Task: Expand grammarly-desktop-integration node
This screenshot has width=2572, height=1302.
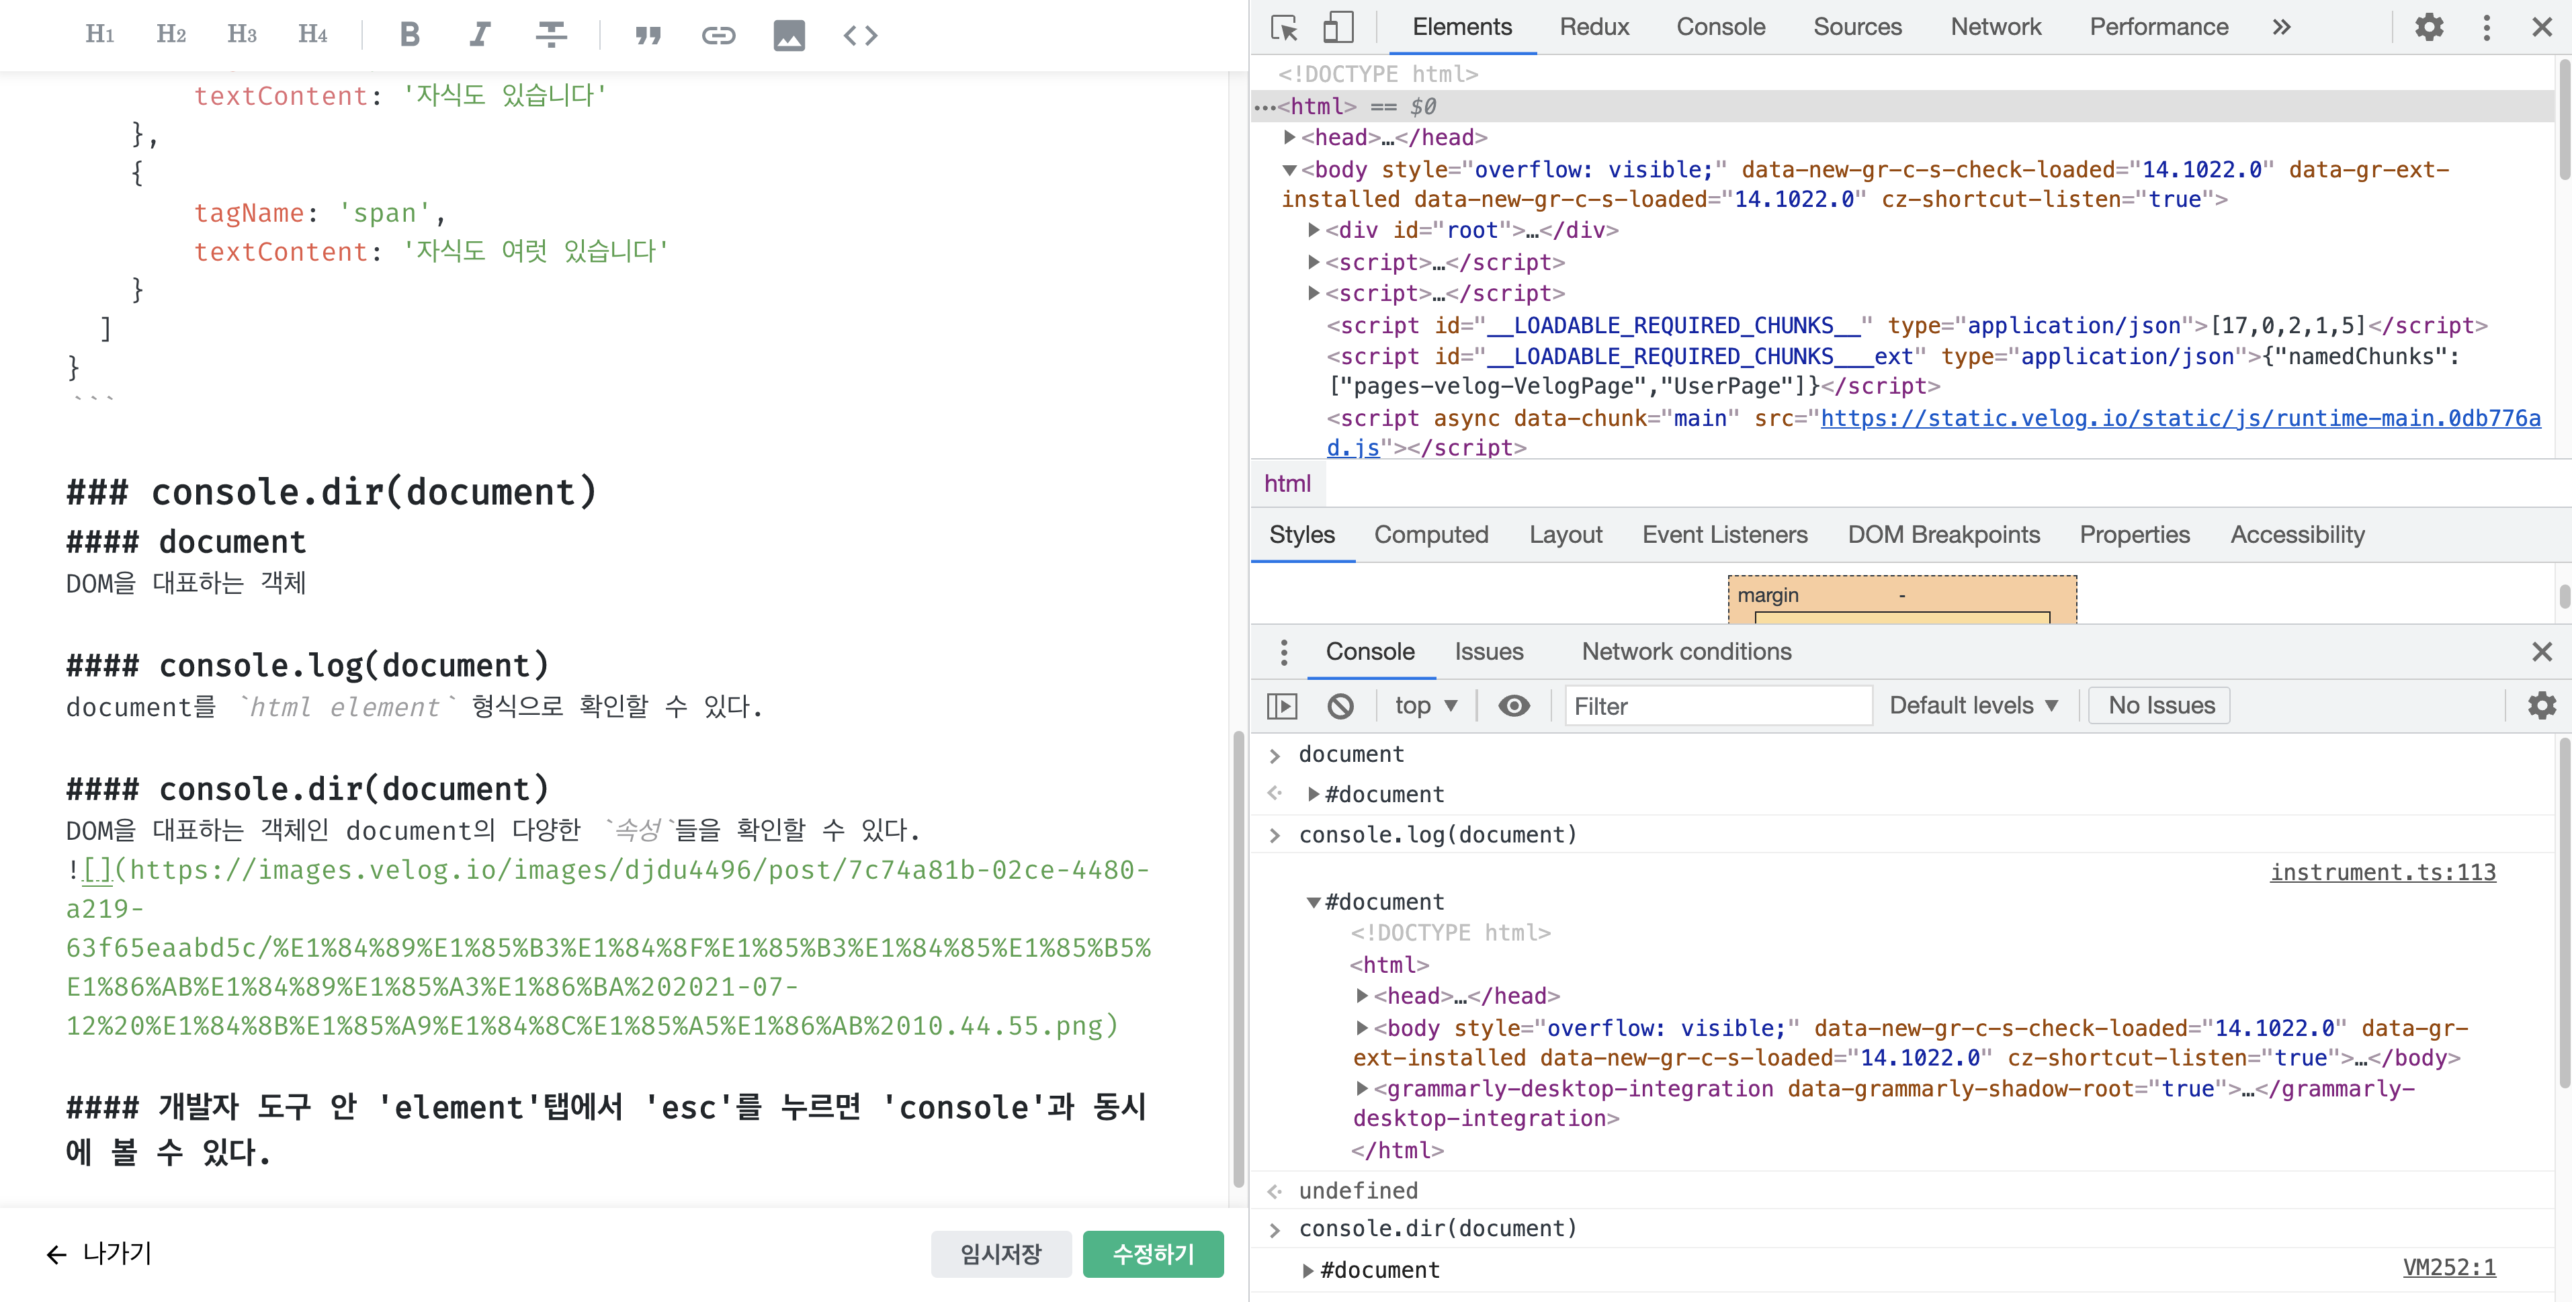Action: [1362, 1088]
